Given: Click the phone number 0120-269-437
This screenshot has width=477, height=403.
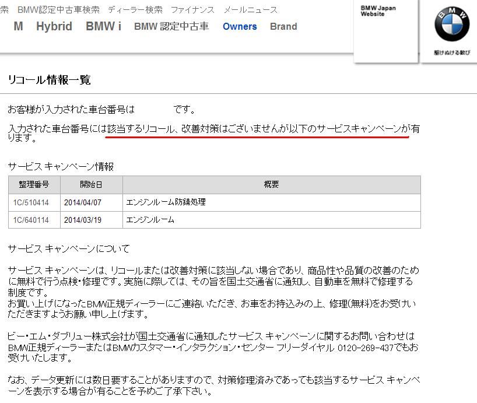Looking at the screenshot, I should pos(366,348).
